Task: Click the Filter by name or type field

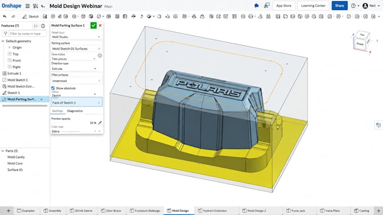Action: click(x=28, y=33)
